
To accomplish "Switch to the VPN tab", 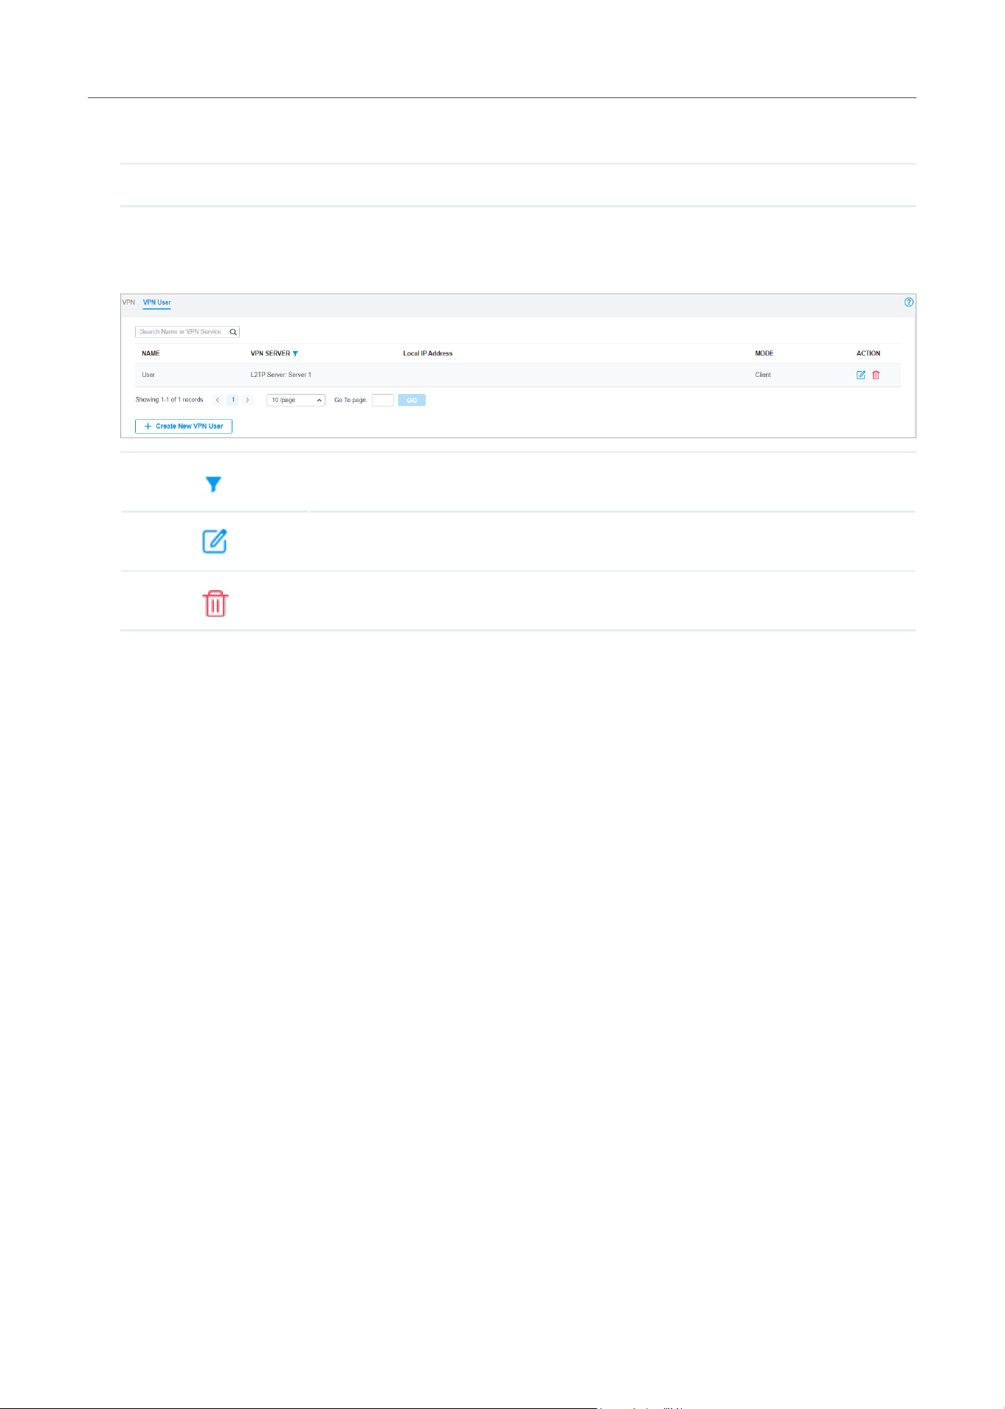I will point(128,302).
